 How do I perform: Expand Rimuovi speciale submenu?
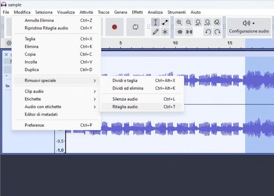[x=56, y=80]
